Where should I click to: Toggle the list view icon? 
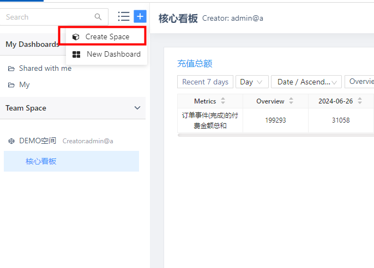tap(124, 16)
